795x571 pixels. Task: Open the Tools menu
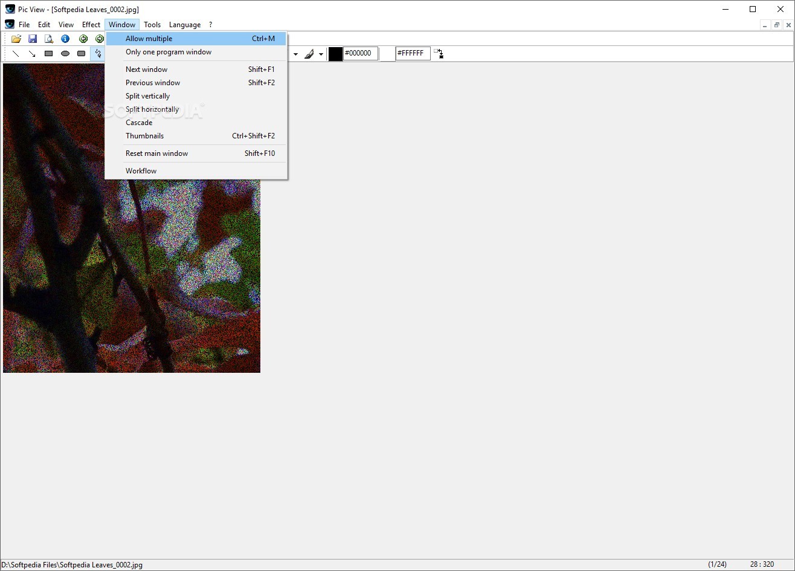click(152, 25)
